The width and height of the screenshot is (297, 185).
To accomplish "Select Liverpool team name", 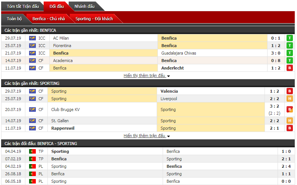I will [169, 99].
